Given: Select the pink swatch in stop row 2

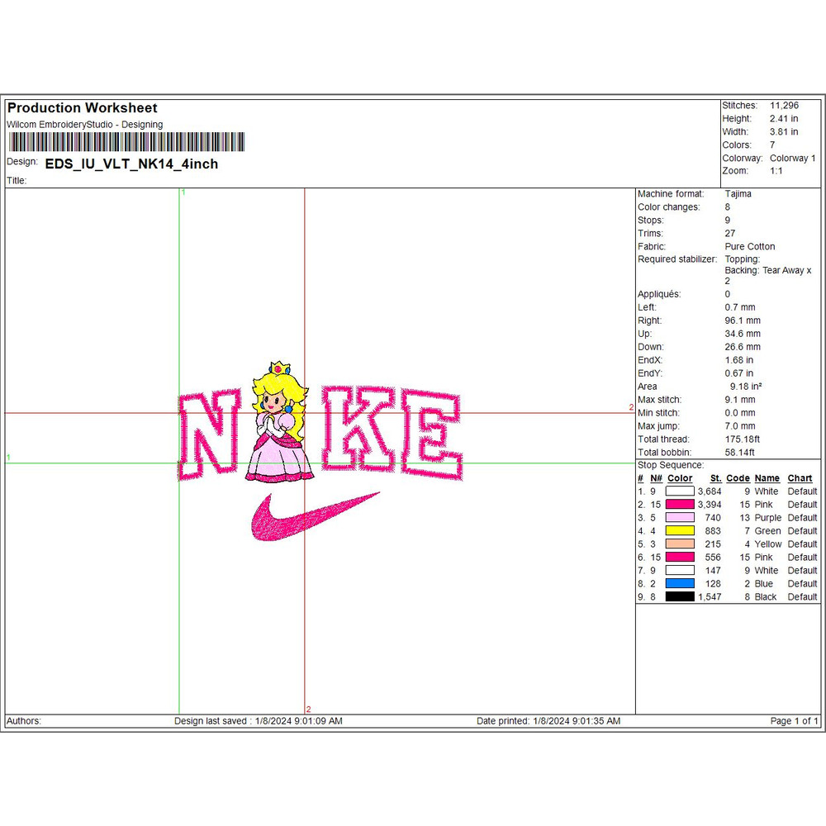Looking at the screenshot, I should point(680,505).
